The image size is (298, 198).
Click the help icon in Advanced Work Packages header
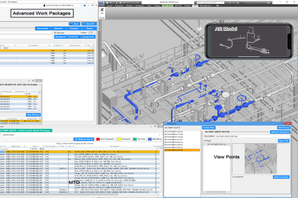85,5
